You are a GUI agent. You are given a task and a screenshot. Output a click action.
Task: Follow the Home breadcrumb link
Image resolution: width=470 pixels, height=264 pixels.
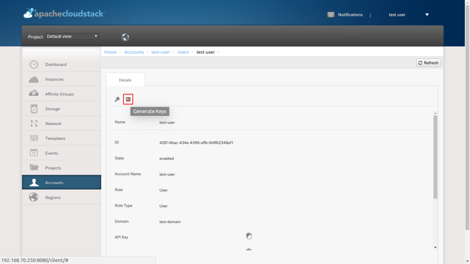click(x=110, y=52)
